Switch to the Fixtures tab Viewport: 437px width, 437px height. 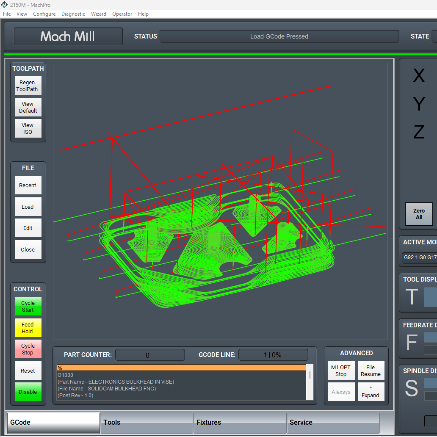[x=240, y=423]
